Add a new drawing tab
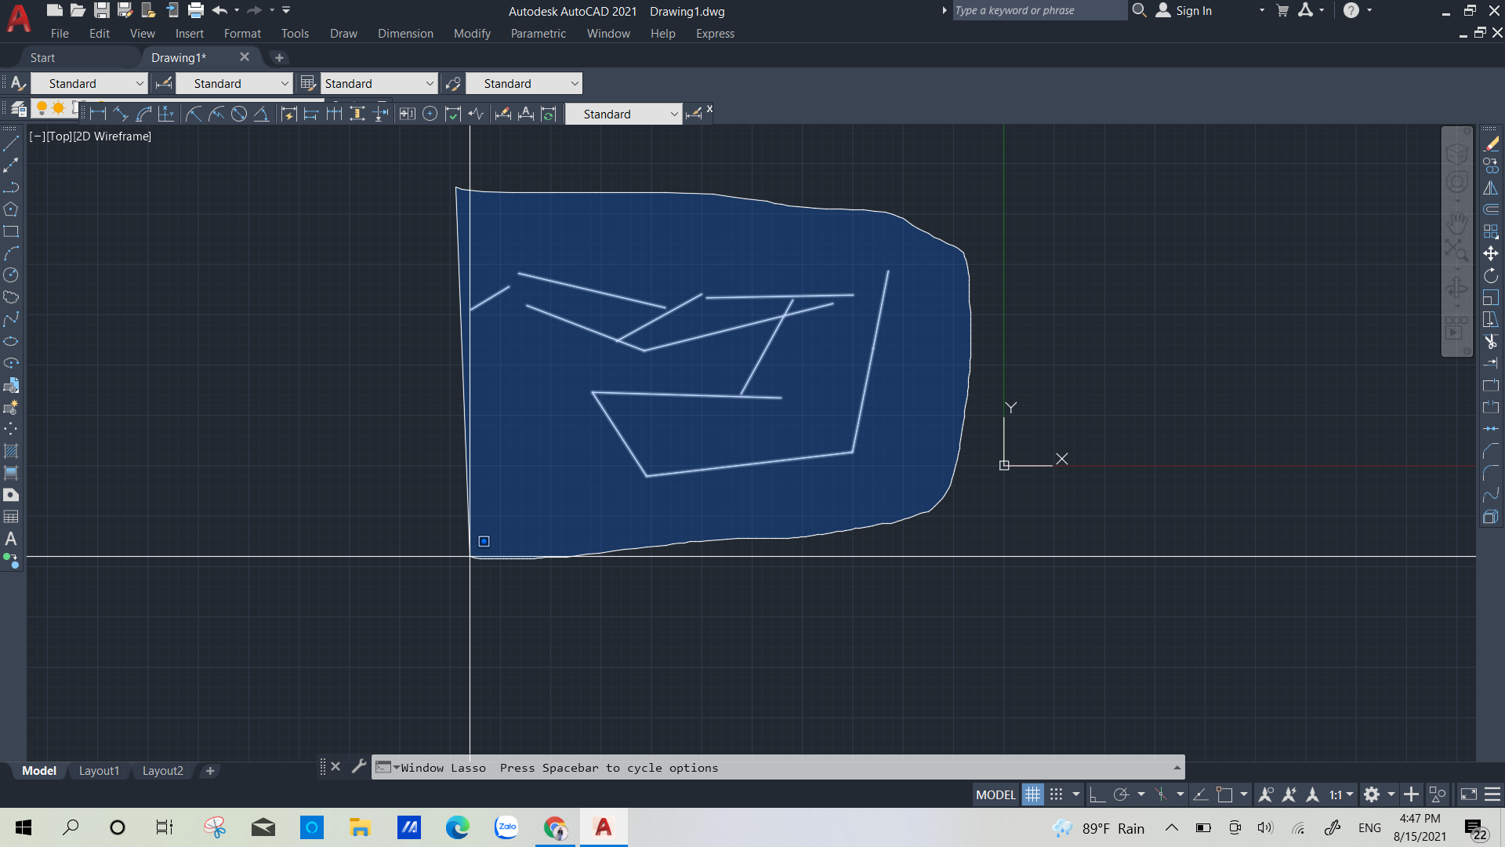Screen dimensions: 1505x847 tap(279, 58)
